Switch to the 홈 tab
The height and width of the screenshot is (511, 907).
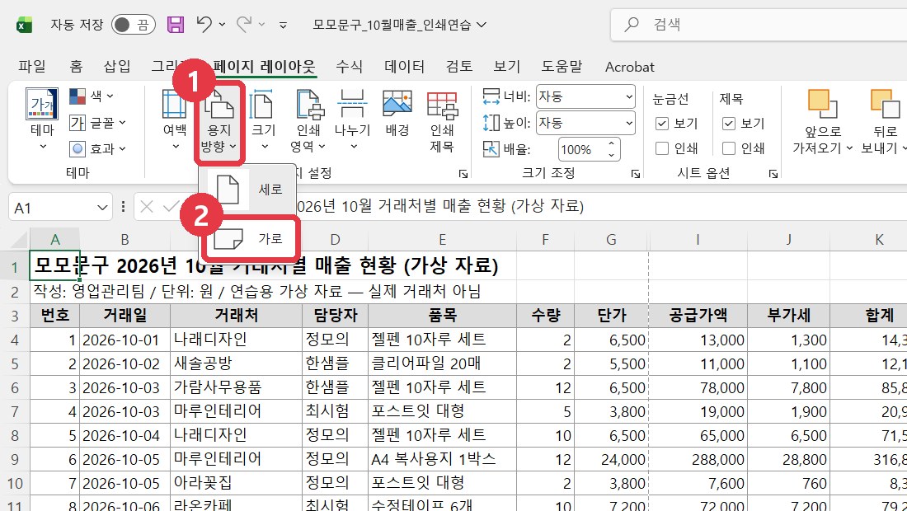tap(76, 67)
